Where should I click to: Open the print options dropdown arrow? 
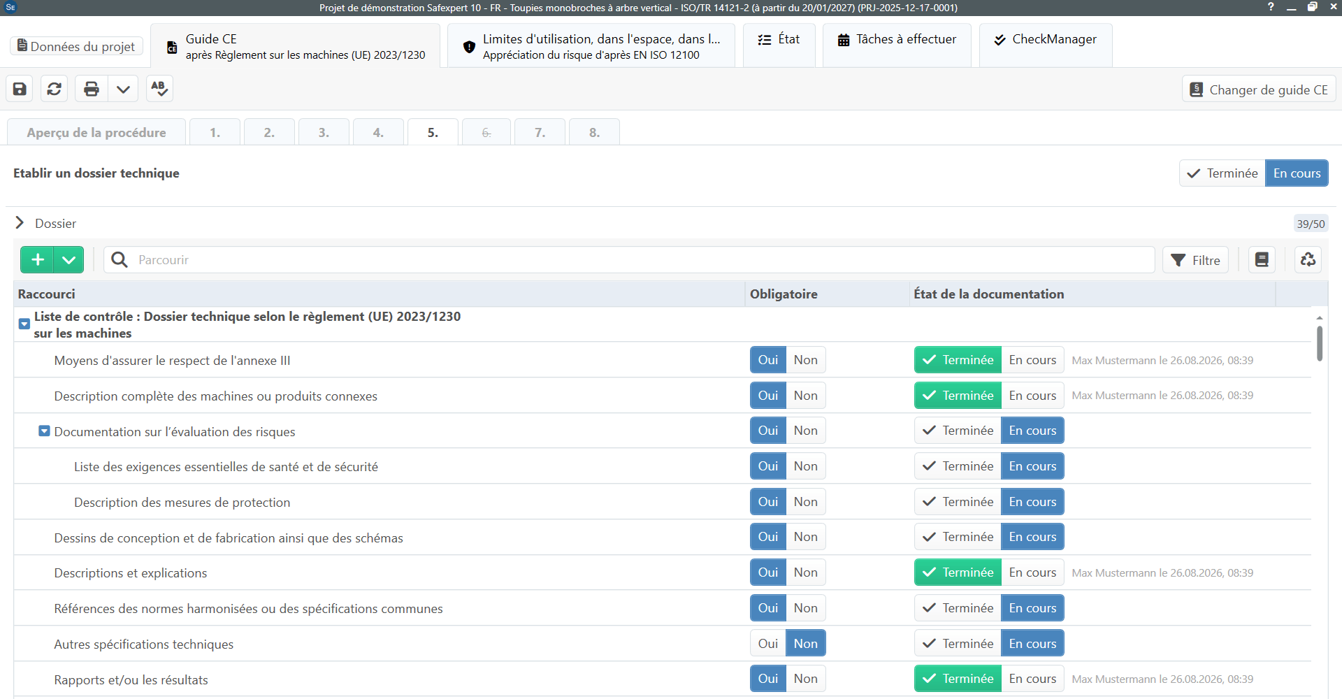click(123, 89)
